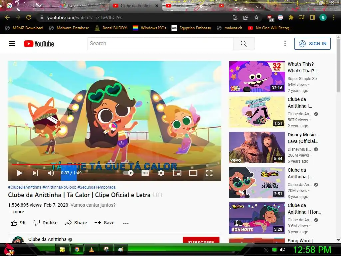Open the file explorer taskbar icon

point(62,249)
